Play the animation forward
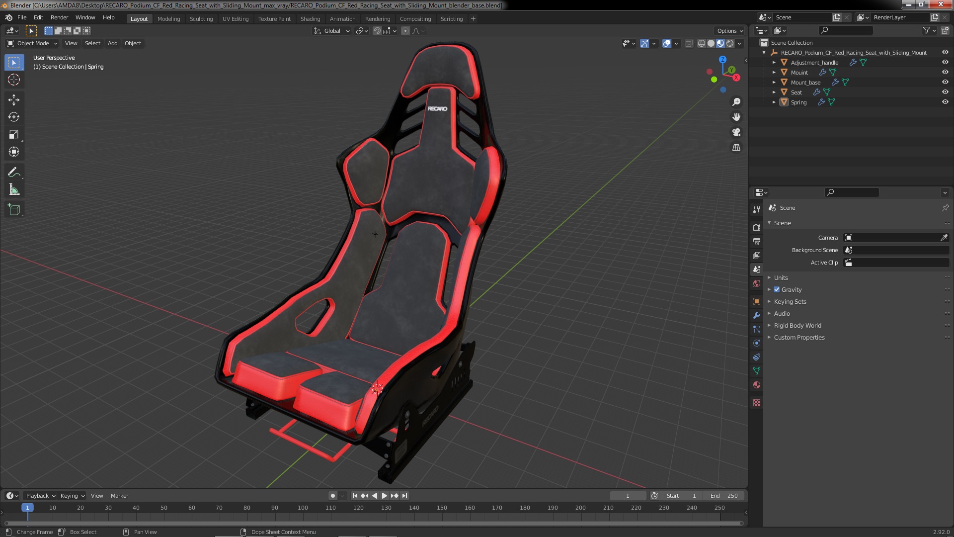 [x=384, y=496]
